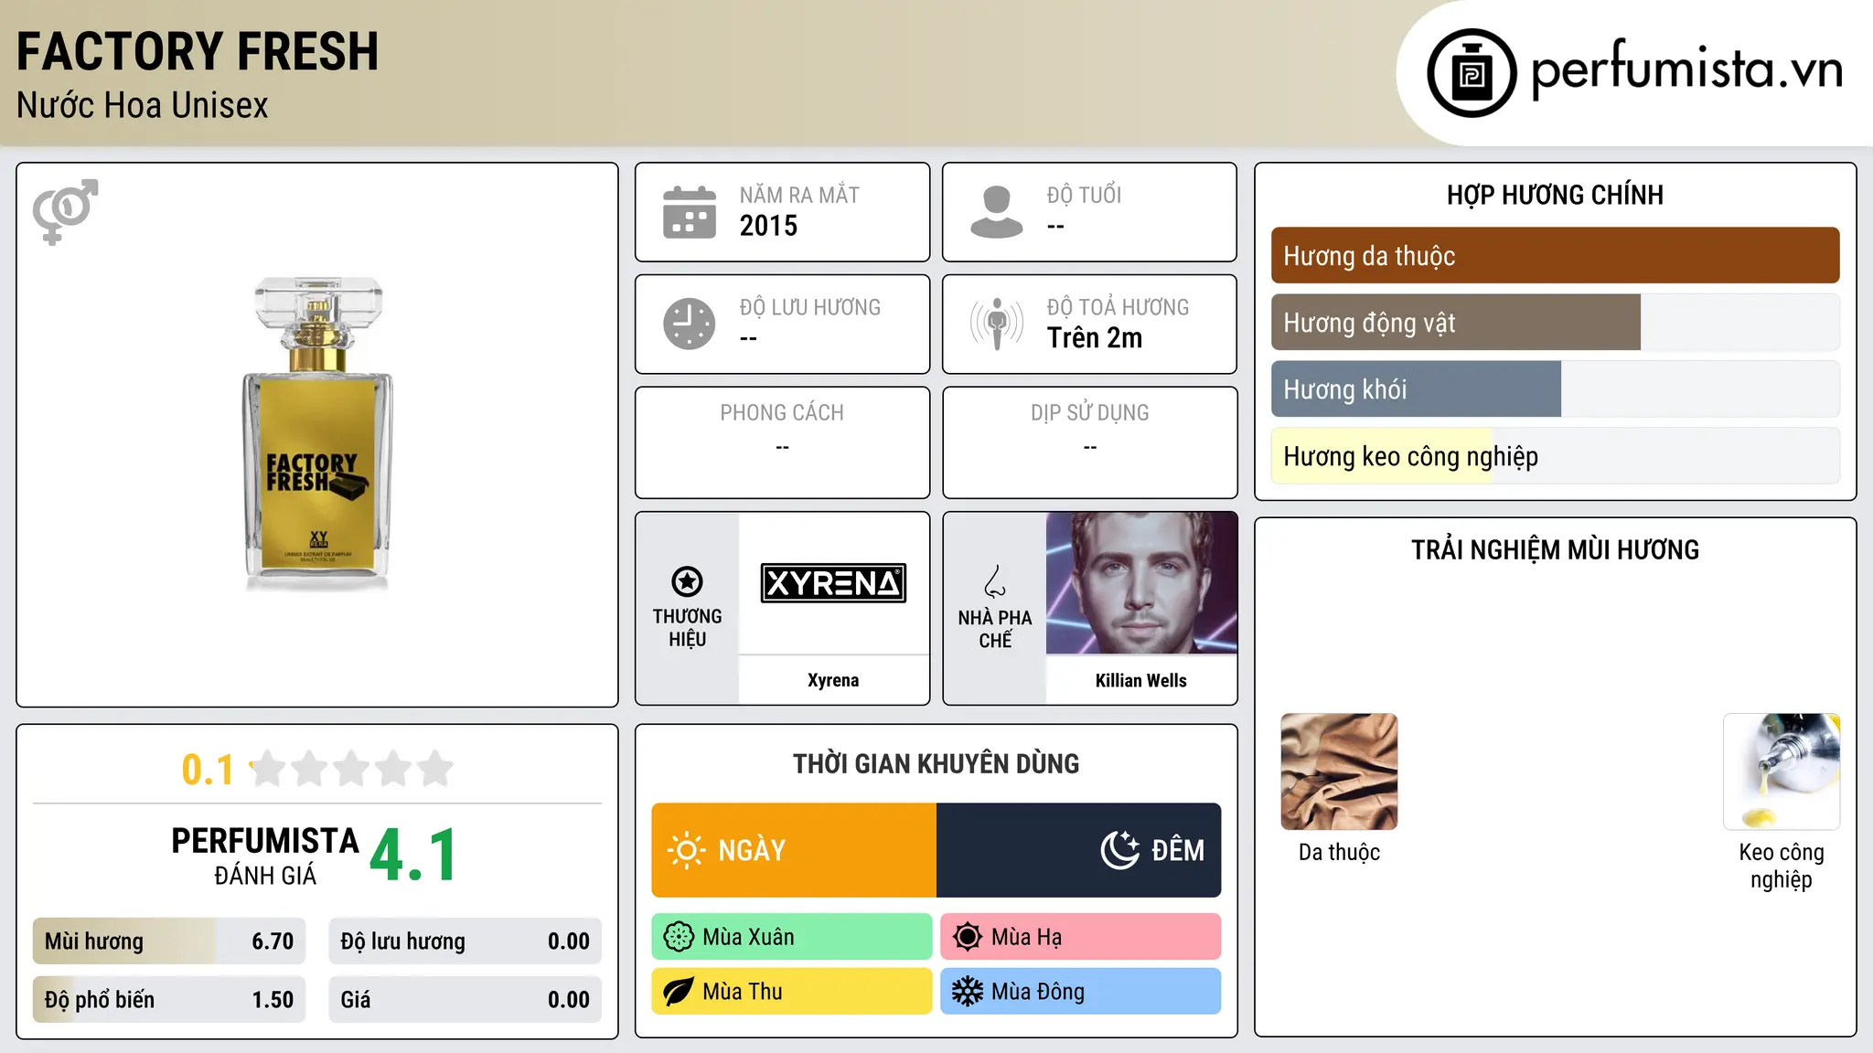Click the 0.1 user rating number
Screen dimensions: 1873x1053
pyautogui.click(x=208, y=770)
